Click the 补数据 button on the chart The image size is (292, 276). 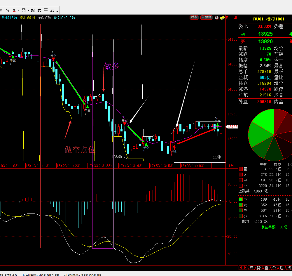pos(207,17)
